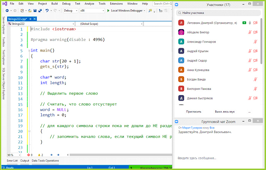Click the Navigate Backward toolbar icon
266x170 pixels.
coord(7,10)
